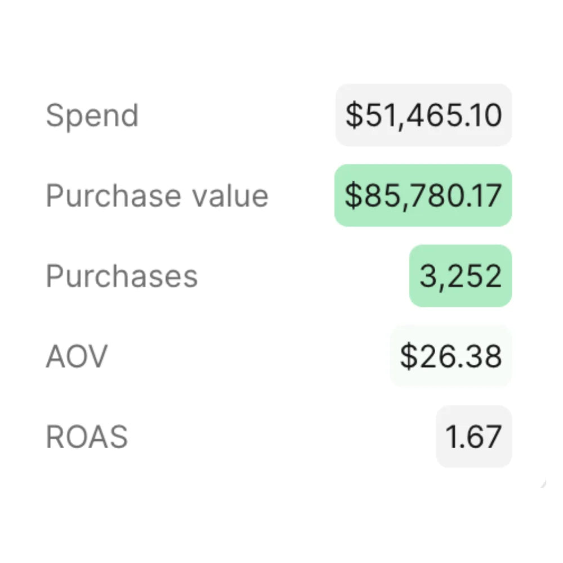This screenshot has width=563, height=563.
Task: Pick the Purchases count of 3,252
Action: click(x=461, y=276)
